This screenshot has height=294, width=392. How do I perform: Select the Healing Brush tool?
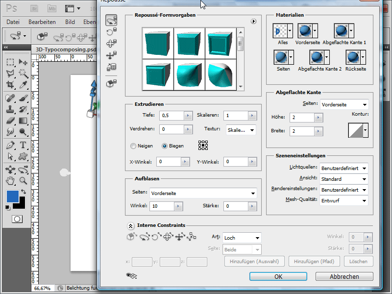point(10,98)
